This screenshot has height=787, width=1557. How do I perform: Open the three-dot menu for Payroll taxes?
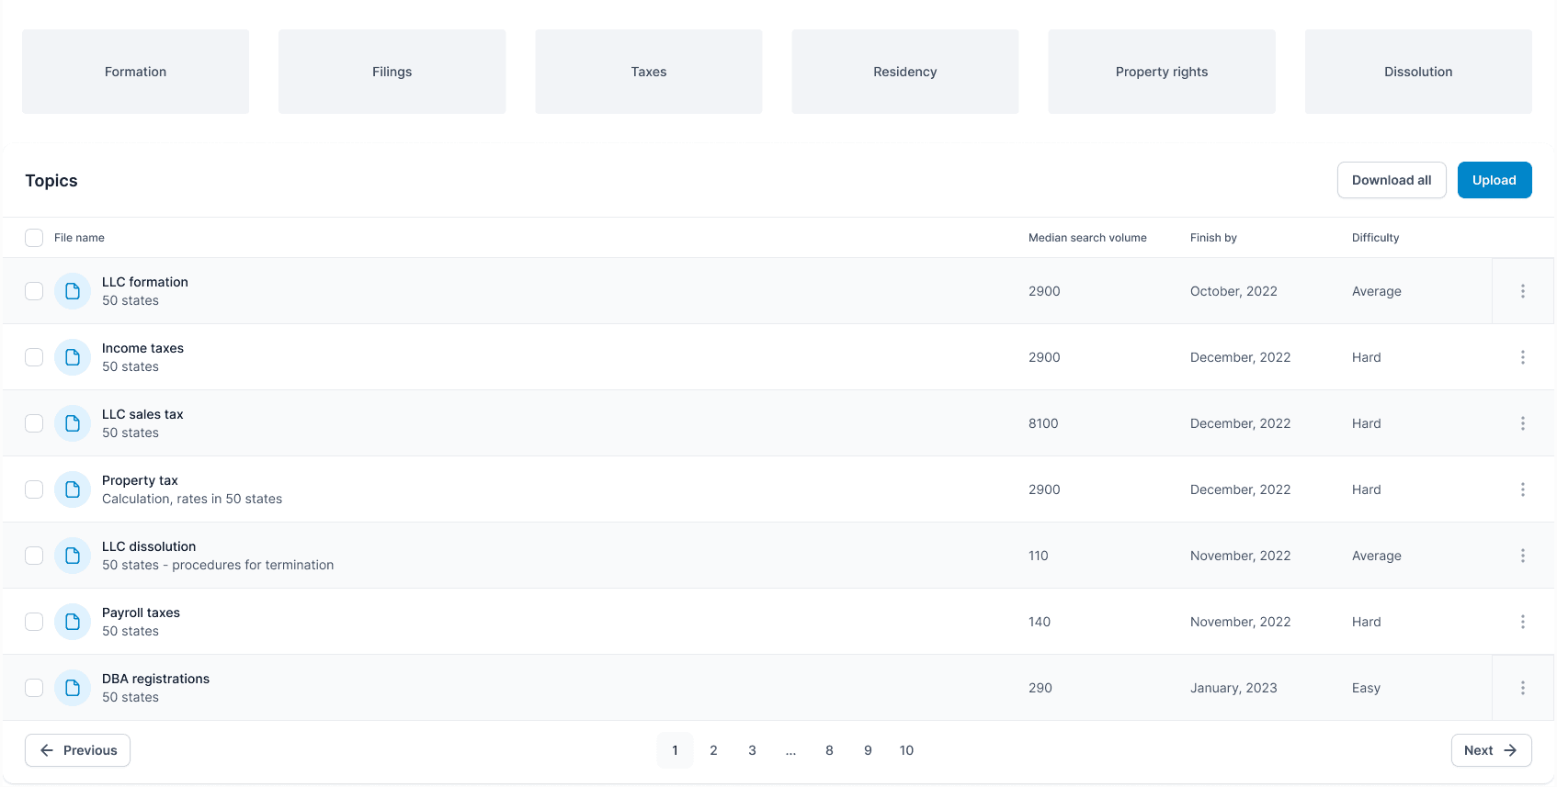pyautogui.click(x=1522, y=622)
